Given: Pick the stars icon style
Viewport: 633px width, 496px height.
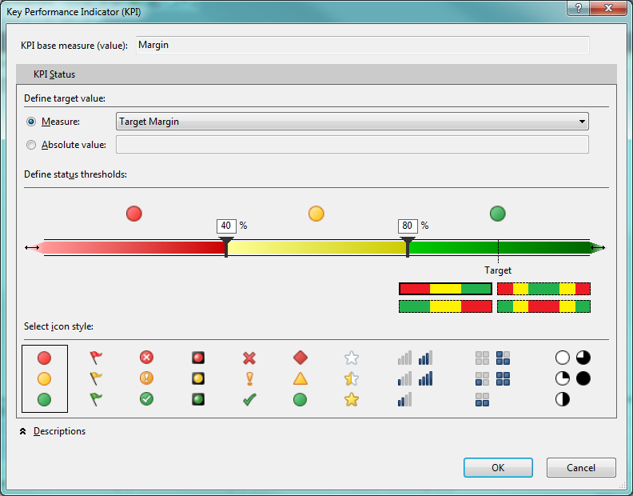Looking at the screenshot, I should (351, 378).
